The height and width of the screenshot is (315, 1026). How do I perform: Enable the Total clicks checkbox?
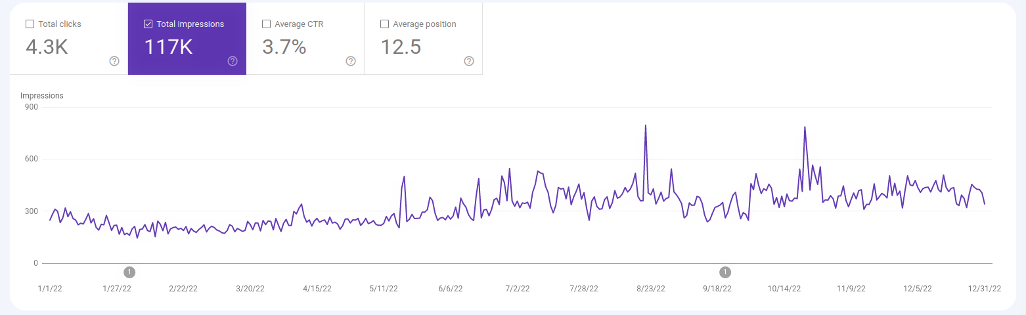(x=30, y=24)
